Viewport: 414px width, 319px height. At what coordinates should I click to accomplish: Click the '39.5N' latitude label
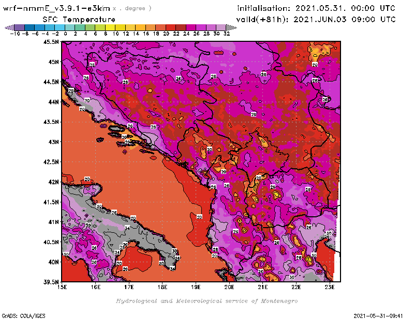[51, 282]
